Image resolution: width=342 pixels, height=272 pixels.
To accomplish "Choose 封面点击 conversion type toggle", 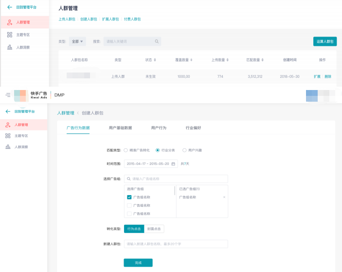I will [154, 229].
